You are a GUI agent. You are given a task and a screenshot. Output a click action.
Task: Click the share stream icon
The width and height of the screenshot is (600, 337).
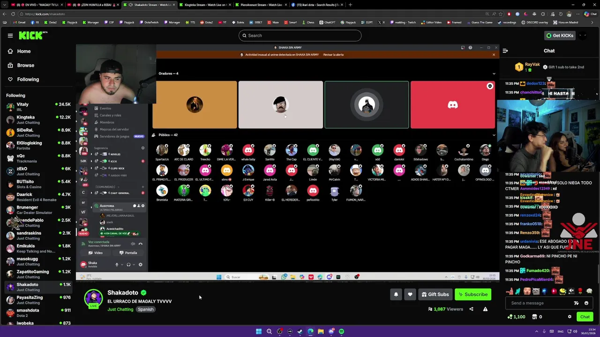[x=471, y=309]
